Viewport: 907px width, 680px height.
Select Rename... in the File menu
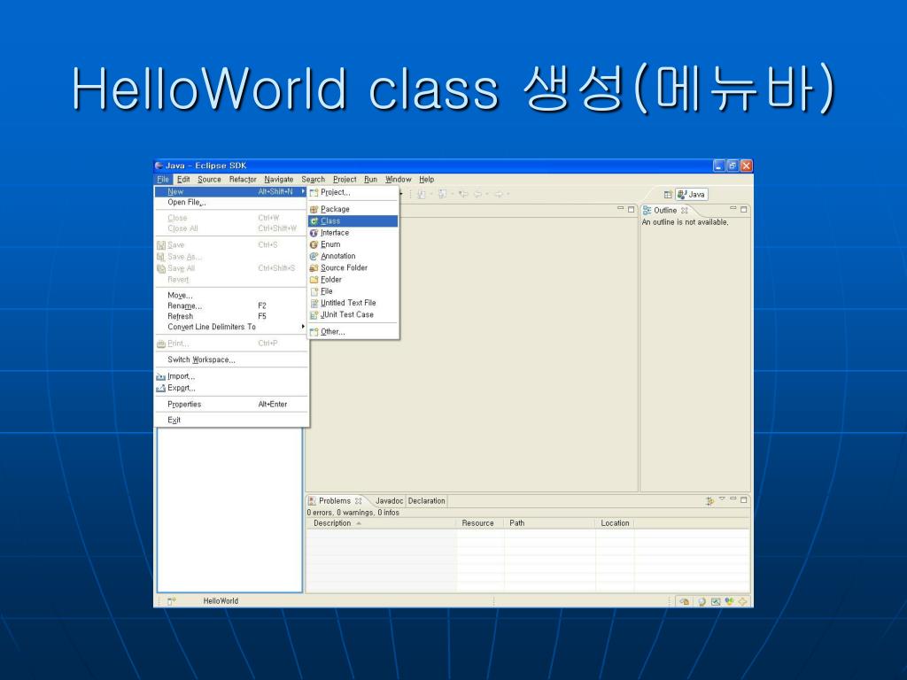click(x=230, y=305)
